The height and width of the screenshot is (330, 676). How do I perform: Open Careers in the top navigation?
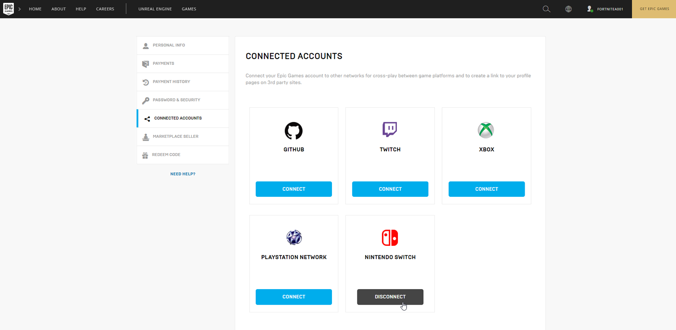105,9
